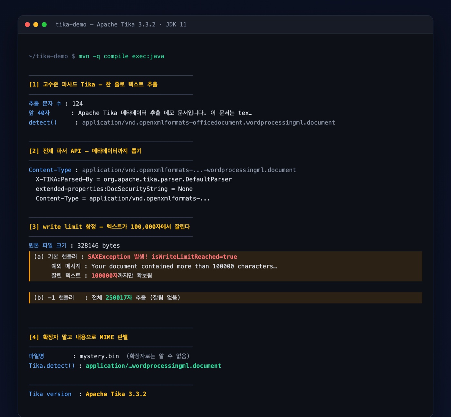The width and height of the screenshot is (451, 417).
Task: Click heading '[2] 전체 파서 API'
Action: (55, 151)
